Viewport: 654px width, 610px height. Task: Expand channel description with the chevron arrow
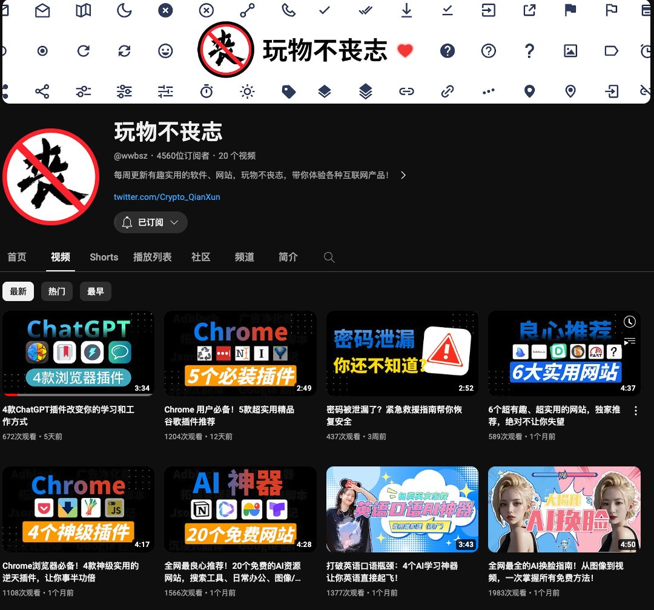tap(403, 175)
